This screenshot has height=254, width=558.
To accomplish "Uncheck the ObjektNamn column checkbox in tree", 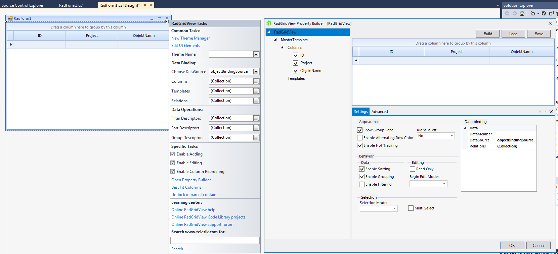I will (x=296, y=71).
